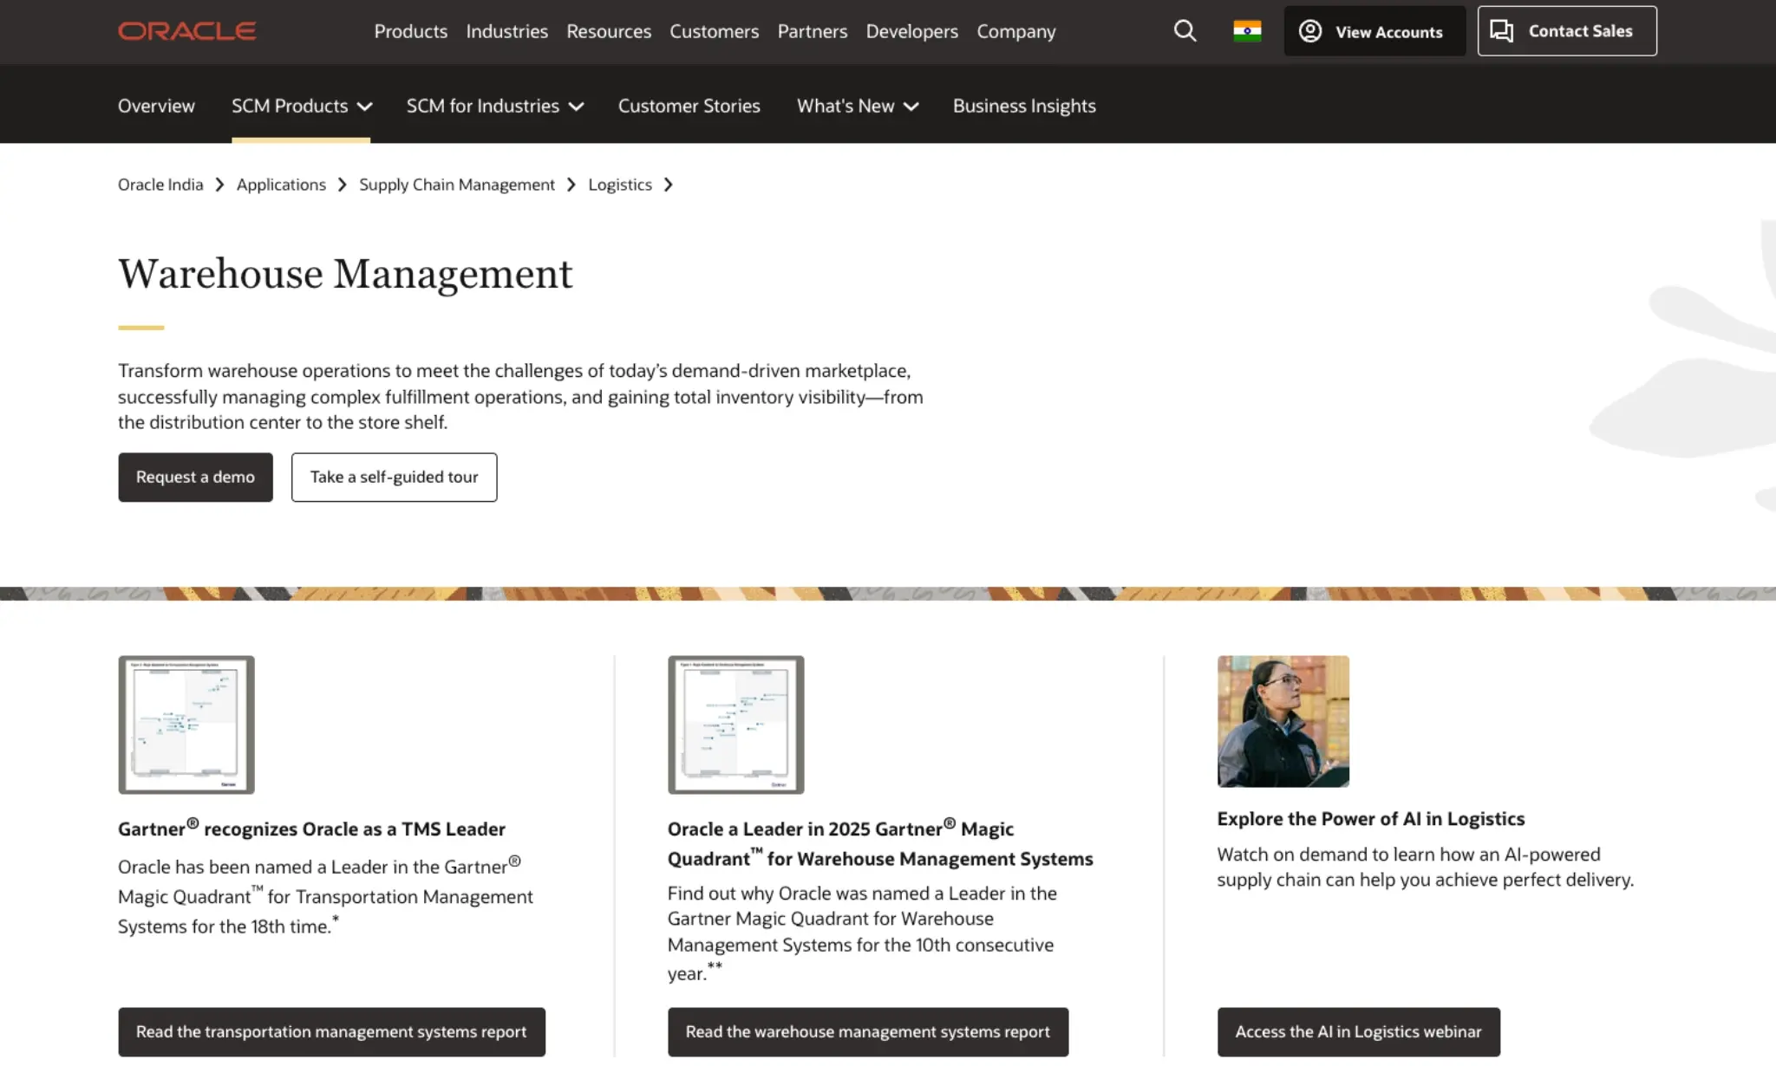The image size is (1776, 1066).
Task: Select the TMS Magic Quadrant chart image
Action: (186, 724)
